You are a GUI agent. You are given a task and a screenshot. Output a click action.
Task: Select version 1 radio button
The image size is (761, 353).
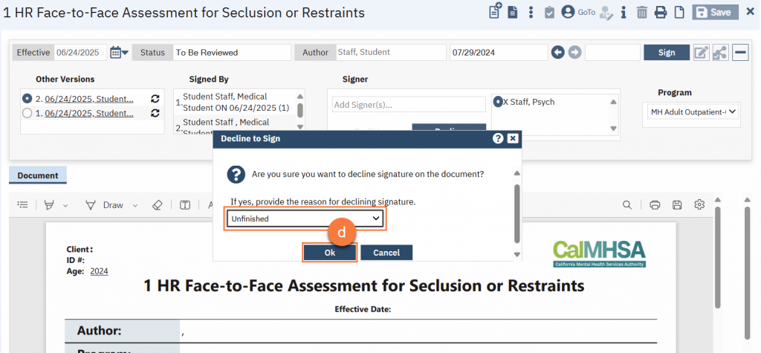pos(27,113)
